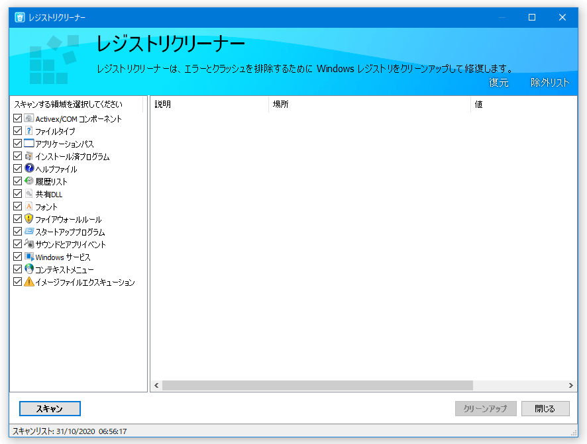Screen dimensions: 587x444
Task: Sort by the 場所 column header
Action: (x=370, y=105)
